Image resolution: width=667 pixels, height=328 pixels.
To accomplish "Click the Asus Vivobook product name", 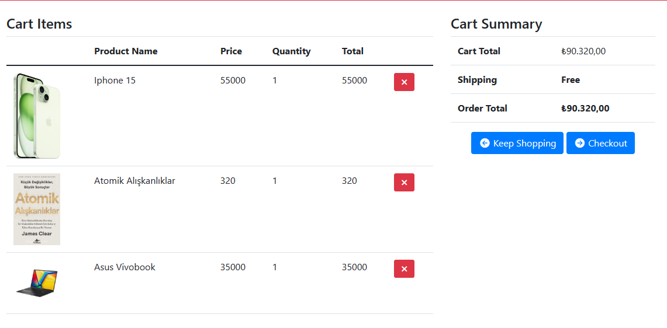I will coord(125,267).
